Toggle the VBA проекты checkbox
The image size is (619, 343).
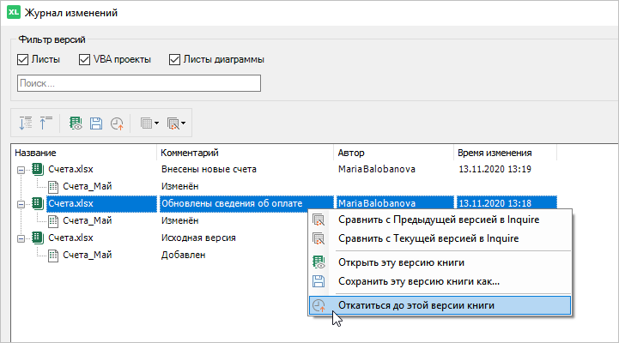click(85, 60)
